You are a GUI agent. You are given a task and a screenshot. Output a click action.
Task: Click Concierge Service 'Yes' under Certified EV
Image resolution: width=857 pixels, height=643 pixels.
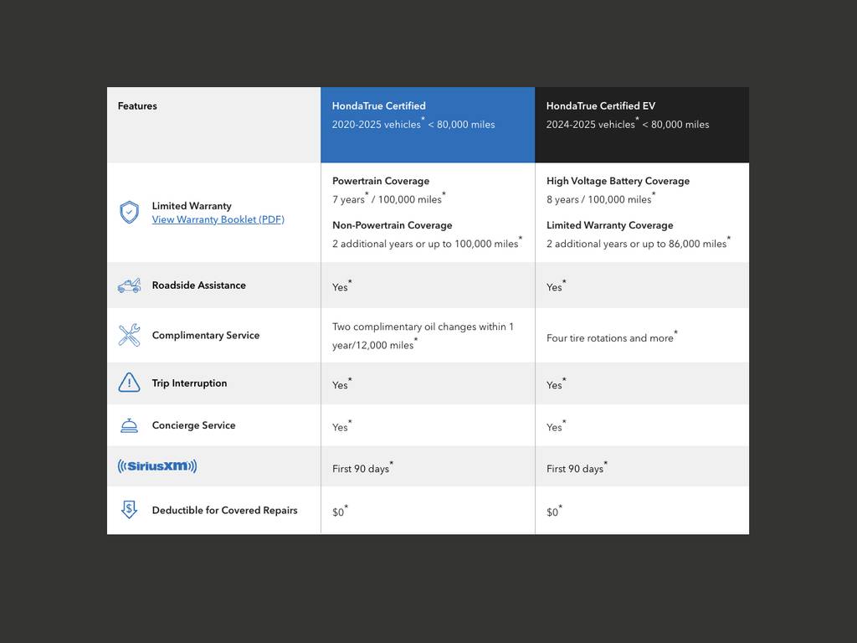click(556, 426)
